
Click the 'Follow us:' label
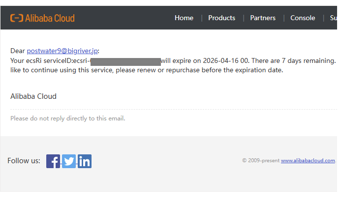(24, 161)
